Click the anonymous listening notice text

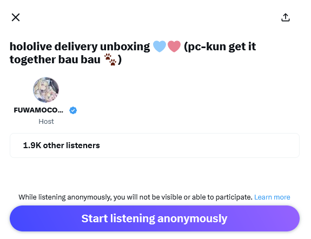[x=135, y=197]
